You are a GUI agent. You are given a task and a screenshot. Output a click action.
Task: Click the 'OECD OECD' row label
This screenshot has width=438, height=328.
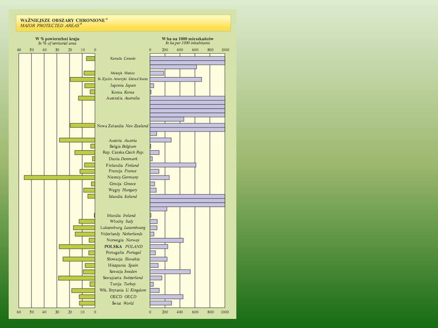(123, 297)
